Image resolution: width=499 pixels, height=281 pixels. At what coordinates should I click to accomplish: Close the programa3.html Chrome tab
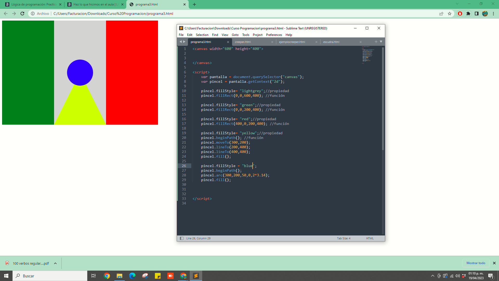pos(185,4)
